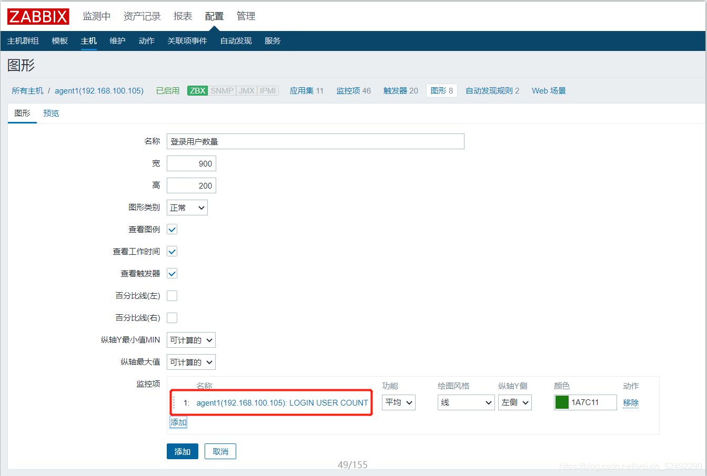Go to 自动发现 submenu
The height and width of the screenshot is (476, 707).
click(x=236, y=41)
